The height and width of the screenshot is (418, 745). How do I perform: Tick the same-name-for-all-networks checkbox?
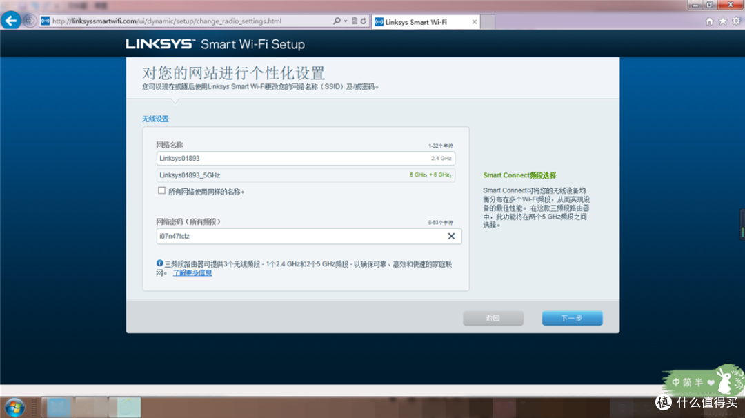[x=161, y=190]
